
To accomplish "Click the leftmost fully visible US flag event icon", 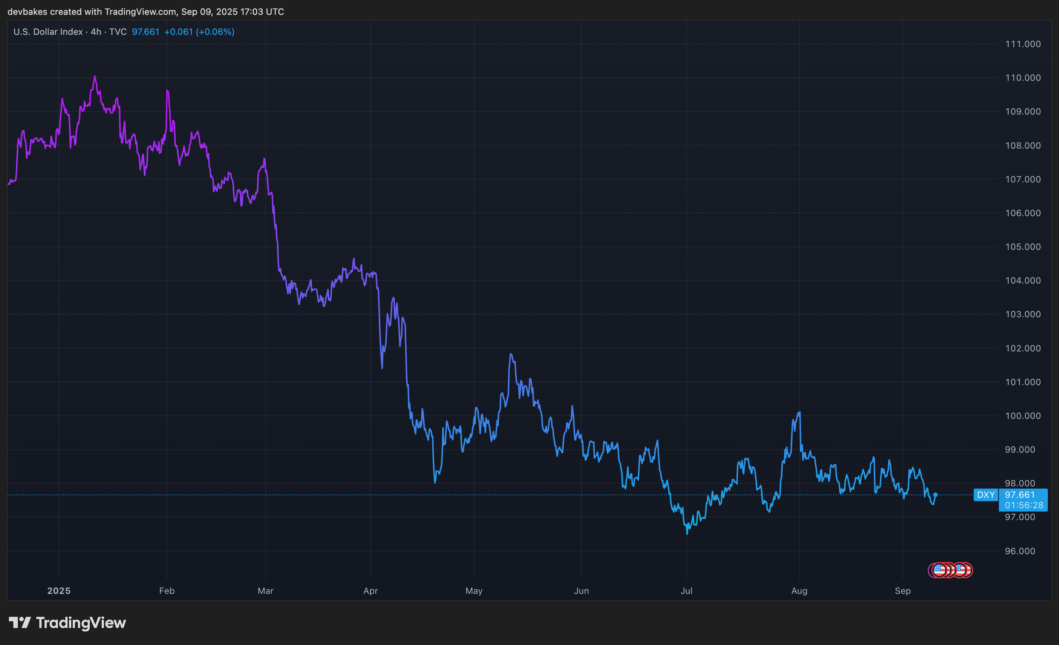I will coord(940,570).
